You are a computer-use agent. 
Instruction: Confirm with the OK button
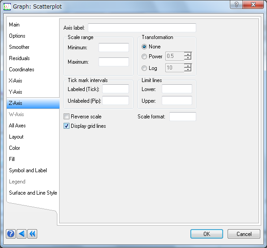(x=207, y=234)
